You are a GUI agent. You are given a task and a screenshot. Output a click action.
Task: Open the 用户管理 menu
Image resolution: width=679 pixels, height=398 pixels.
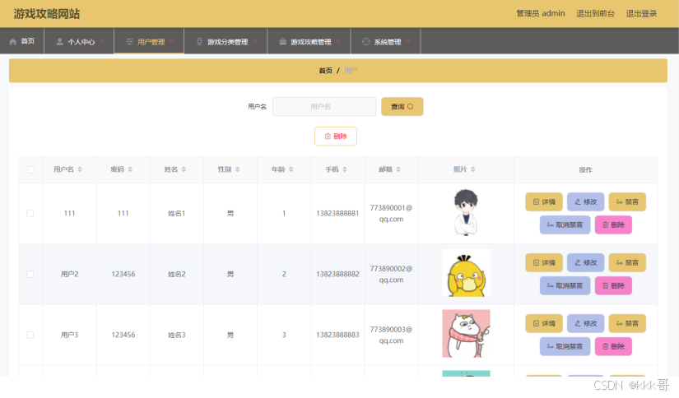point(149,41)
